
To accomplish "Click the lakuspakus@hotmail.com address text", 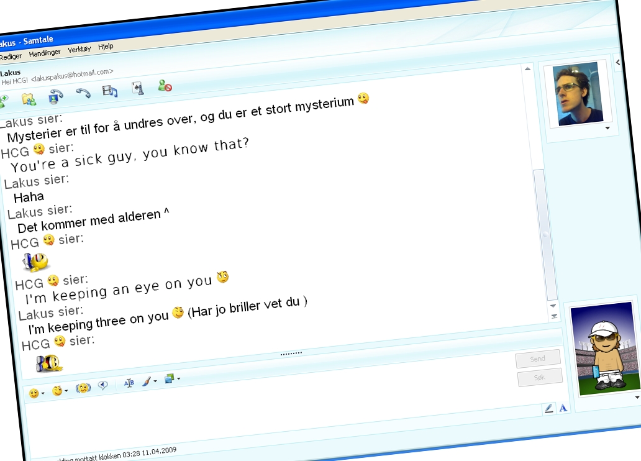I will coord(72,75).
